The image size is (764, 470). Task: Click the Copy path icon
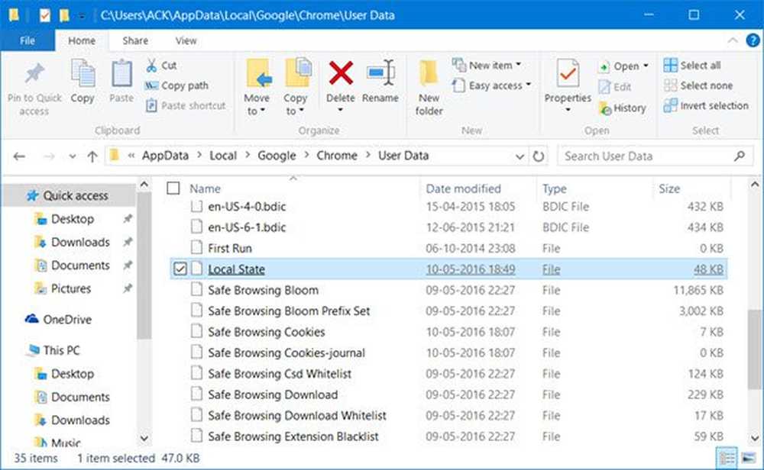click(x=151, y=85)
